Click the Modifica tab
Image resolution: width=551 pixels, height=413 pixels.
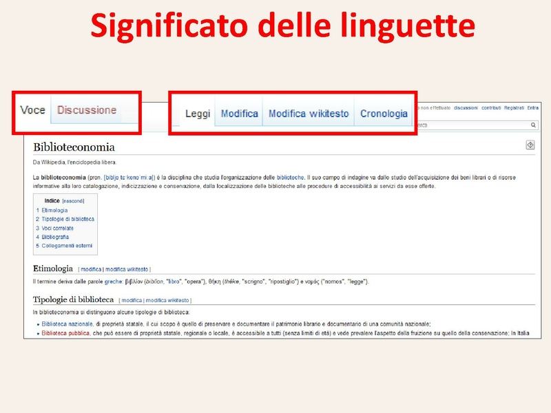coord(240,114)
